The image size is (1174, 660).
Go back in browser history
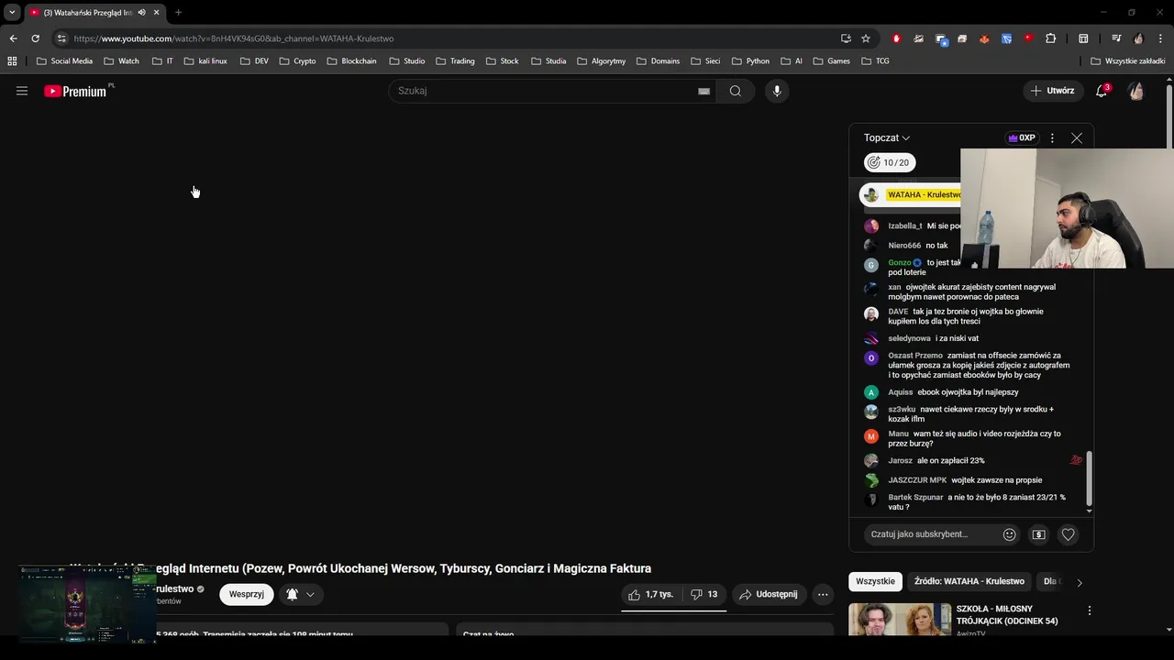13,38
